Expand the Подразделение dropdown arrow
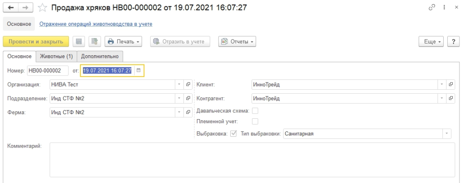The width and height of the screenshot is (465, 183). pyautogui.click(x=179, y=98)
